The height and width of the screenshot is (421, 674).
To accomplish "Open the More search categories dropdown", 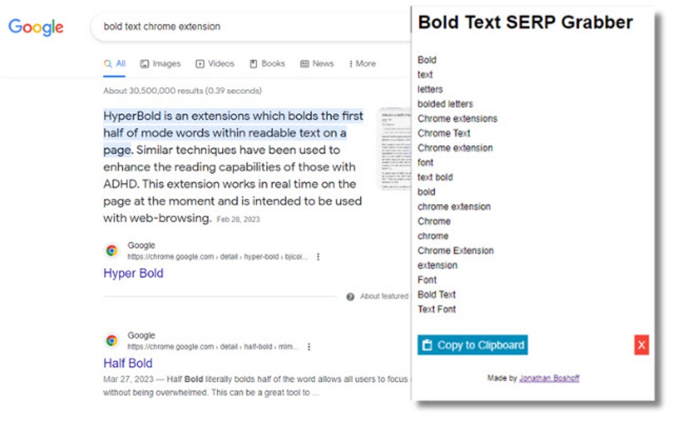I will tap(363, 63).
